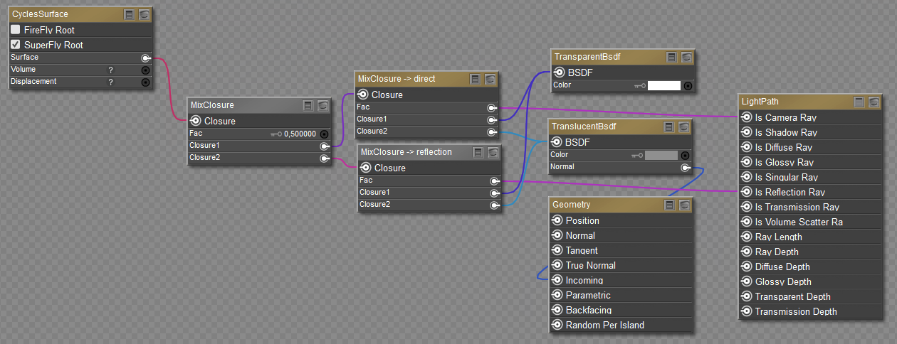Open the TransparentBsdf node options menu icon

pyautogui.click(x=671, y=57)
